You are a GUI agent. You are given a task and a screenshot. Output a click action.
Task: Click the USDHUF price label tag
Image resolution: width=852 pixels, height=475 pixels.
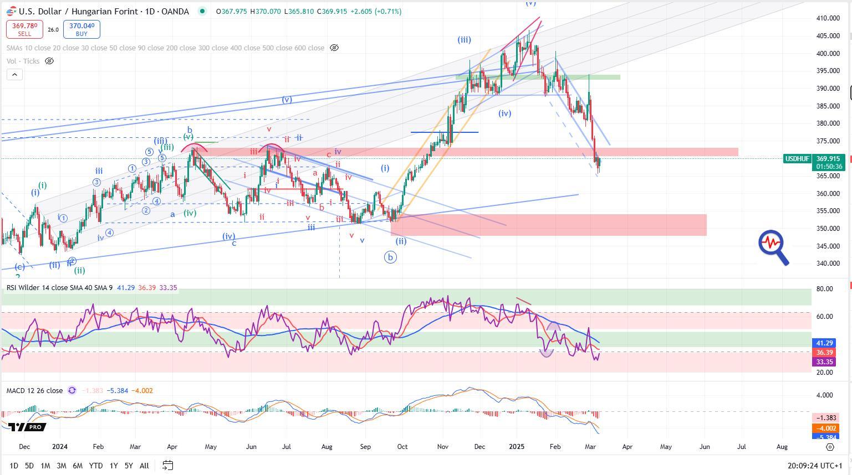pos(797,159)
